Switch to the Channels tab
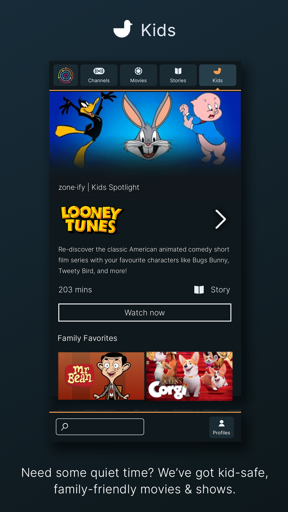Viewport: 288px width, 512px height. pyautogui.click(x=99, y=75)
